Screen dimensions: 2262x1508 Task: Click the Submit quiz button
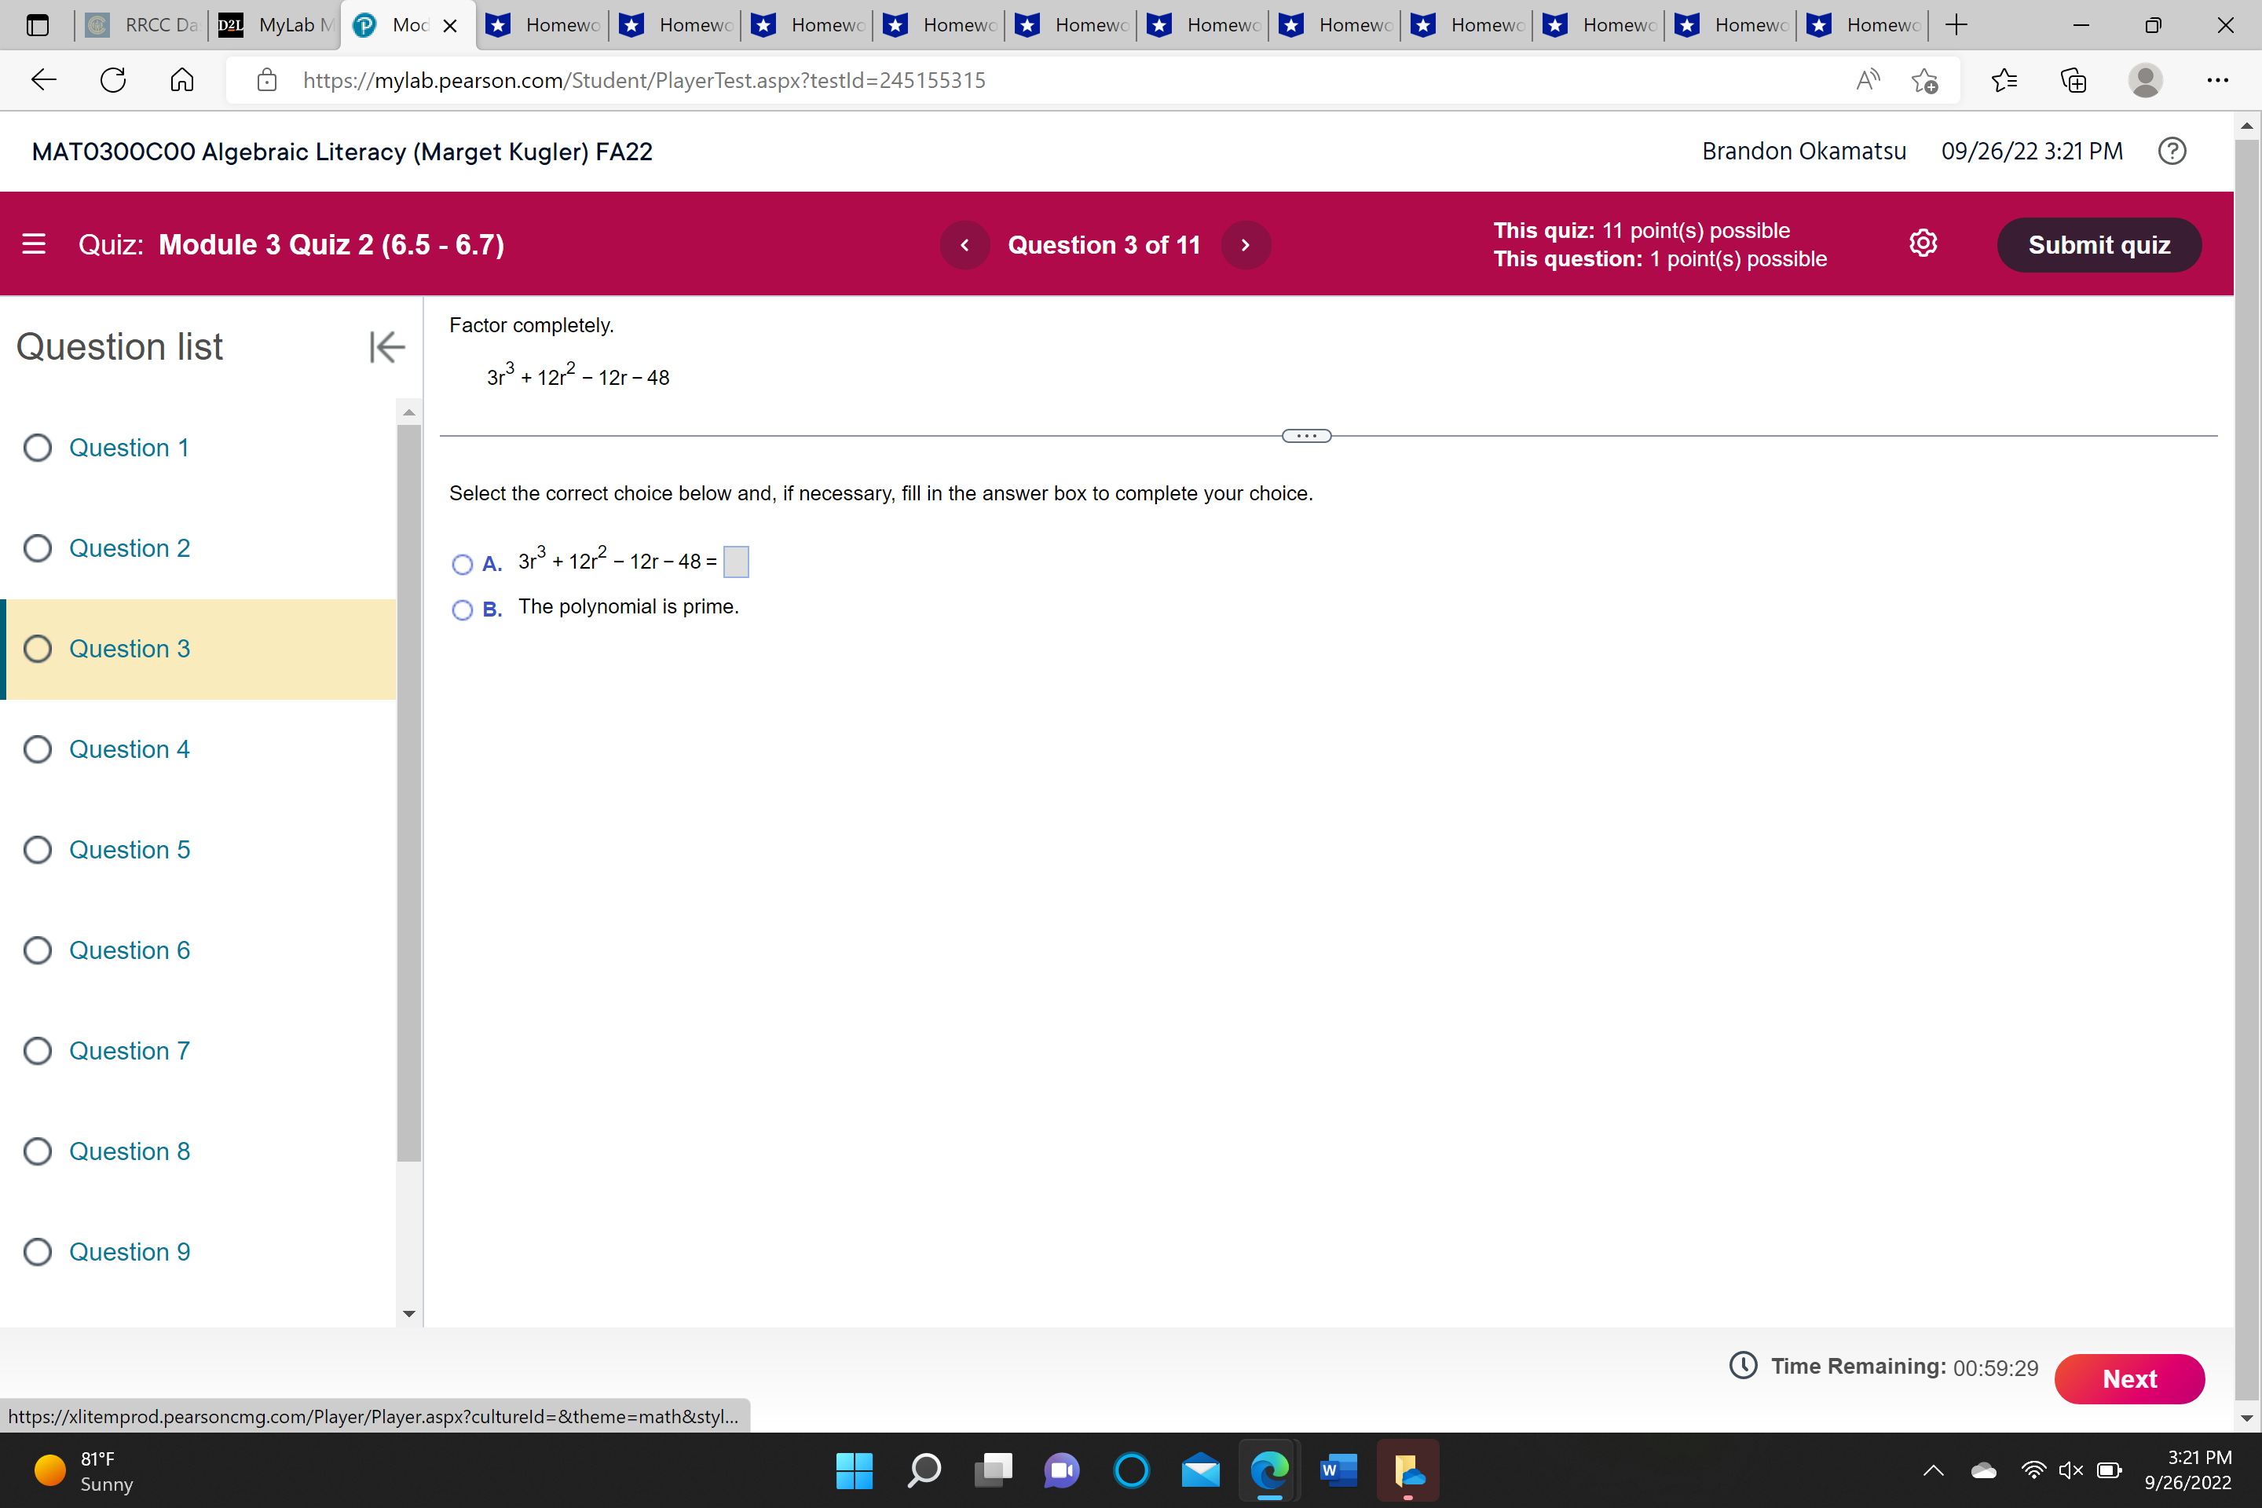[2099, 245]
